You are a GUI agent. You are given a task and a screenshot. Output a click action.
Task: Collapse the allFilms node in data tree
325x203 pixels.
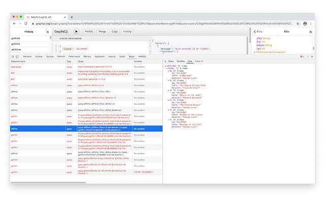pos(166,66)
